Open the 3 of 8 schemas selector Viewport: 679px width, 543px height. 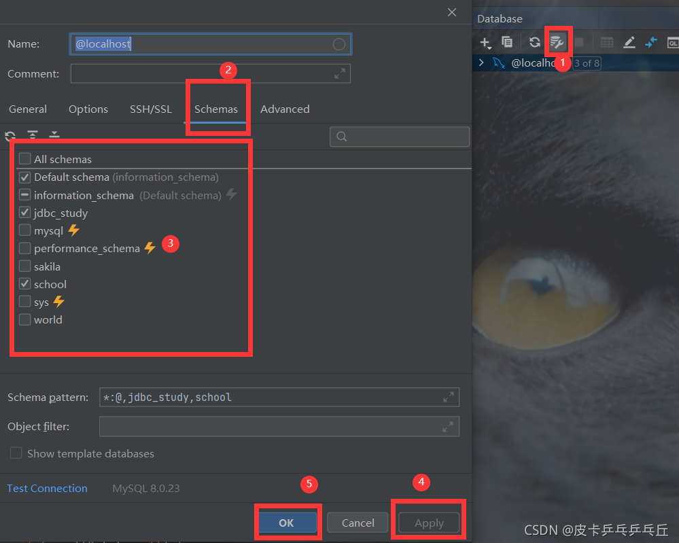[x=587, y=63]
